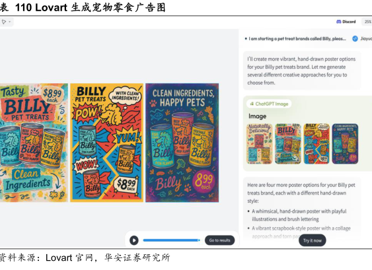Expand the pointer tool dropdown arrow
Viewport: 372px width, 270px height.
[x=10, y=22]
